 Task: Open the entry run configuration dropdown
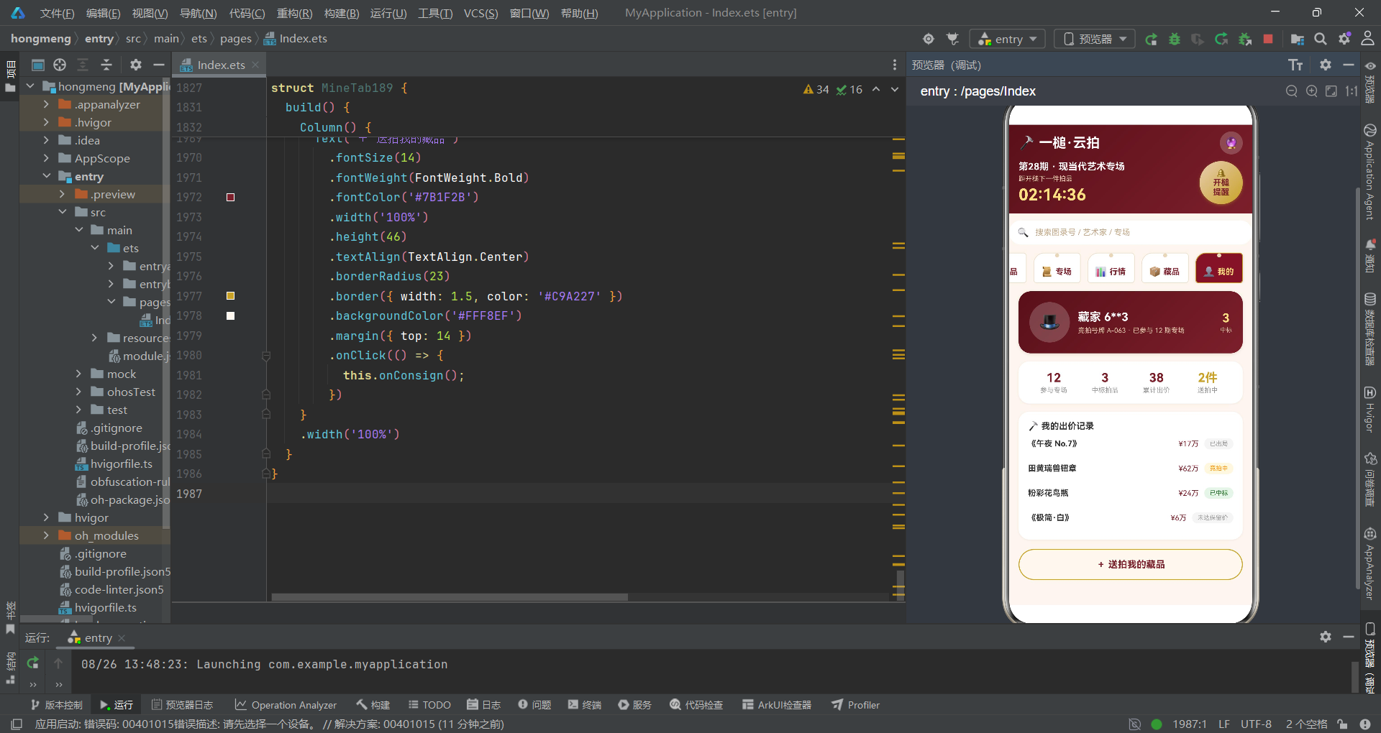click(1008, 39)
